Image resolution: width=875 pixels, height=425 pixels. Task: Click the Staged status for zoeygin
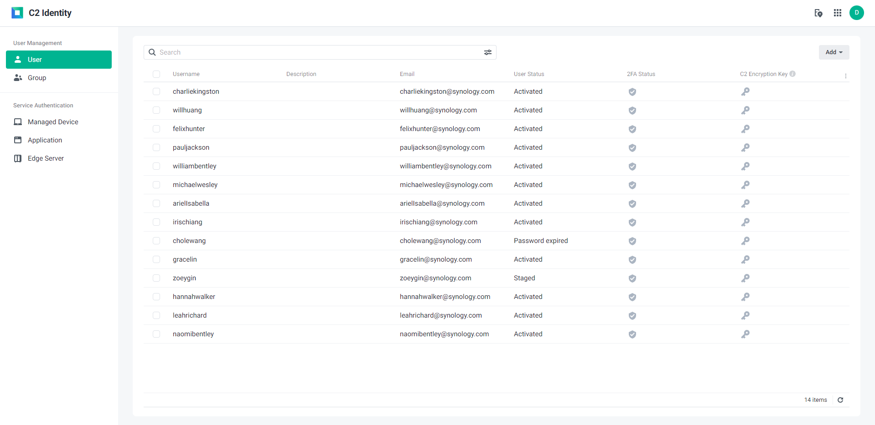click(524, 278)
